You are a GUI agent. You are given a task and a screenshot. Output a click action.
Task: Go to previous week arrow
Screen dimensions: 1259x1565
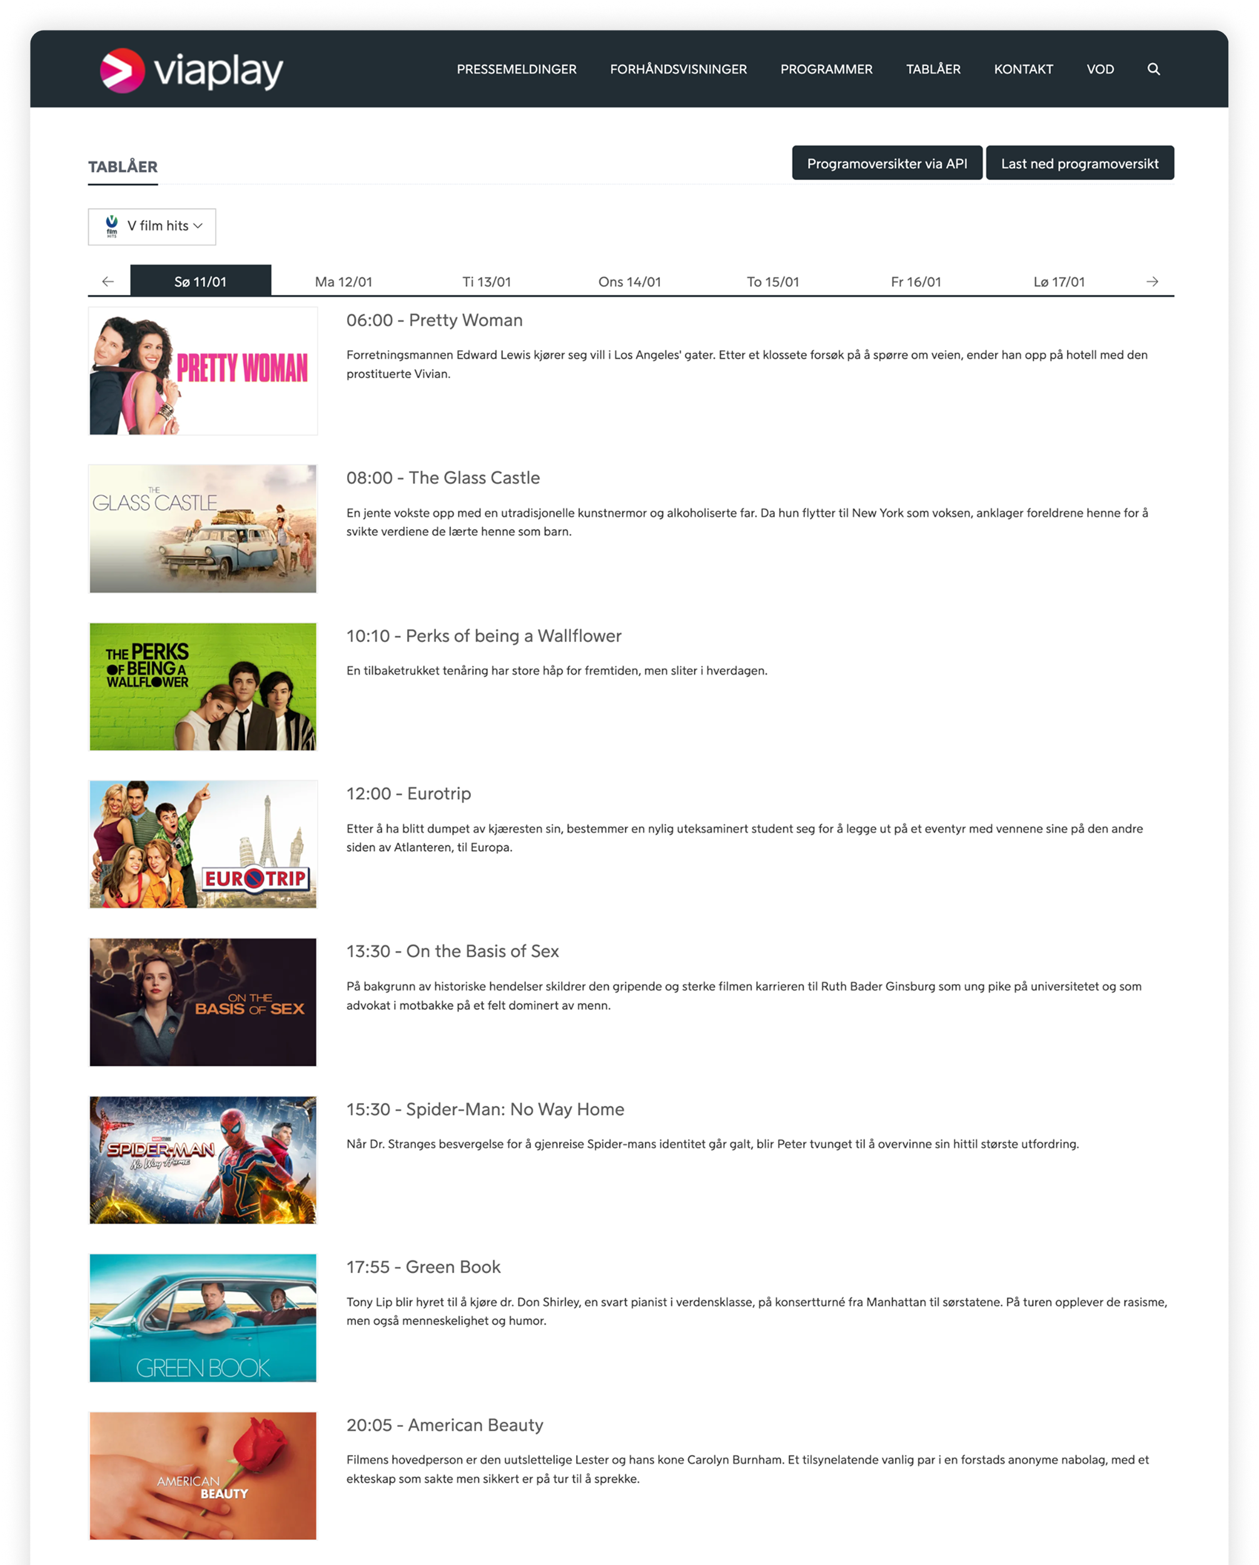(x=108, y=281)
